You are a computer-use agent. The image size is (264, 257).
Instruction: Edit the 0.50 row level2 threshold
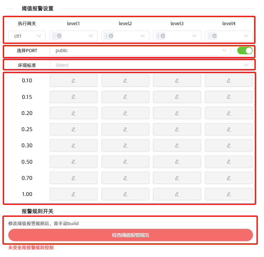[125, 162]
